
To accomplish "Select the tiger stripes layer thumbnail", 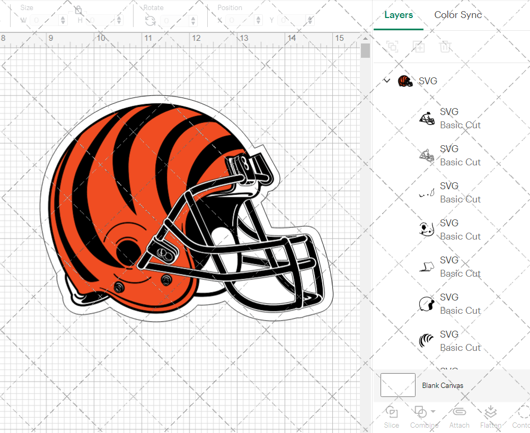I will tap(427, 341).
